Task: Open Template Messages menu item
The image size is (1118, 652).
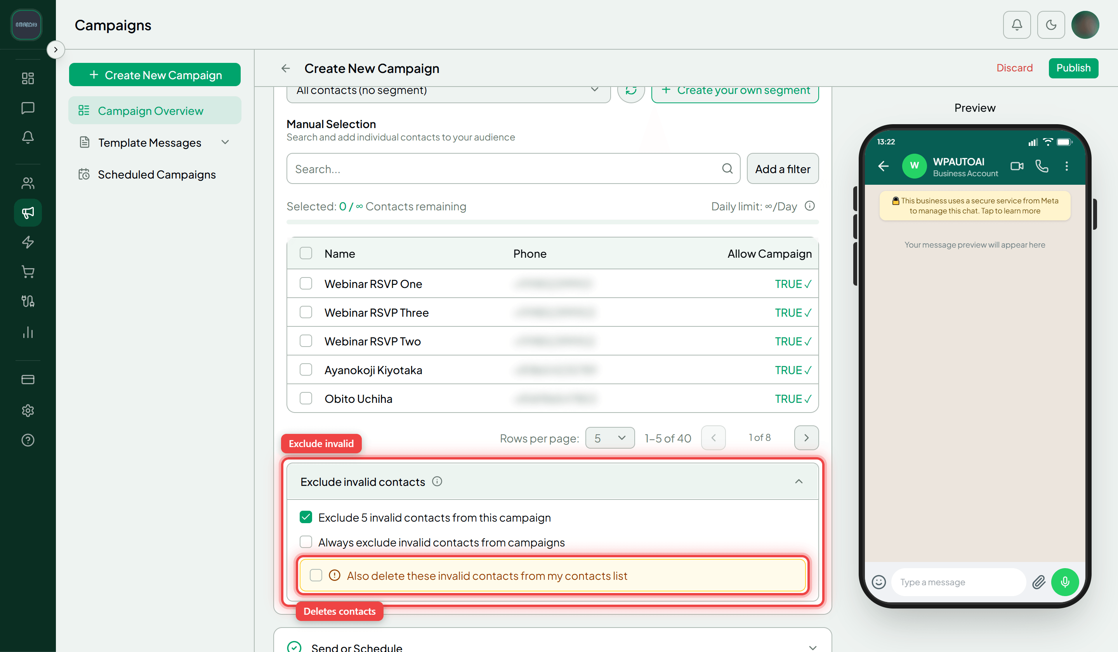Action: tap(155, 142)
